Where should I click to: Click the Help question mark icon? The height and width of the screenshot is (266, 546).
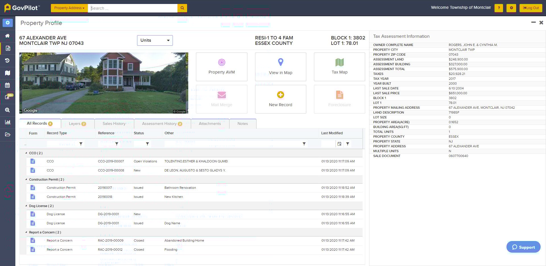point(499,8)
